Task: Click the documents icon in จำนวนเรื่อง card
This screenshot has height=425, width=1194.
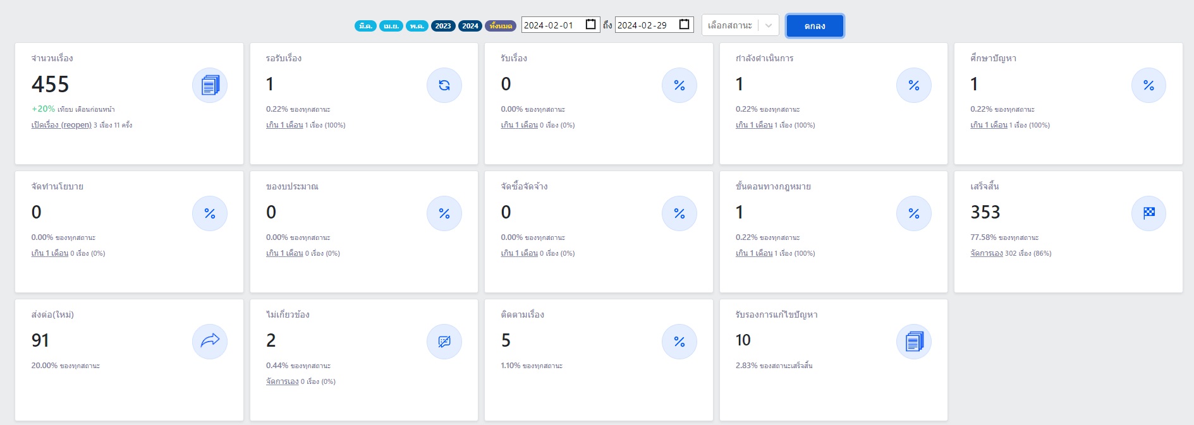Action: click(210, 85)
